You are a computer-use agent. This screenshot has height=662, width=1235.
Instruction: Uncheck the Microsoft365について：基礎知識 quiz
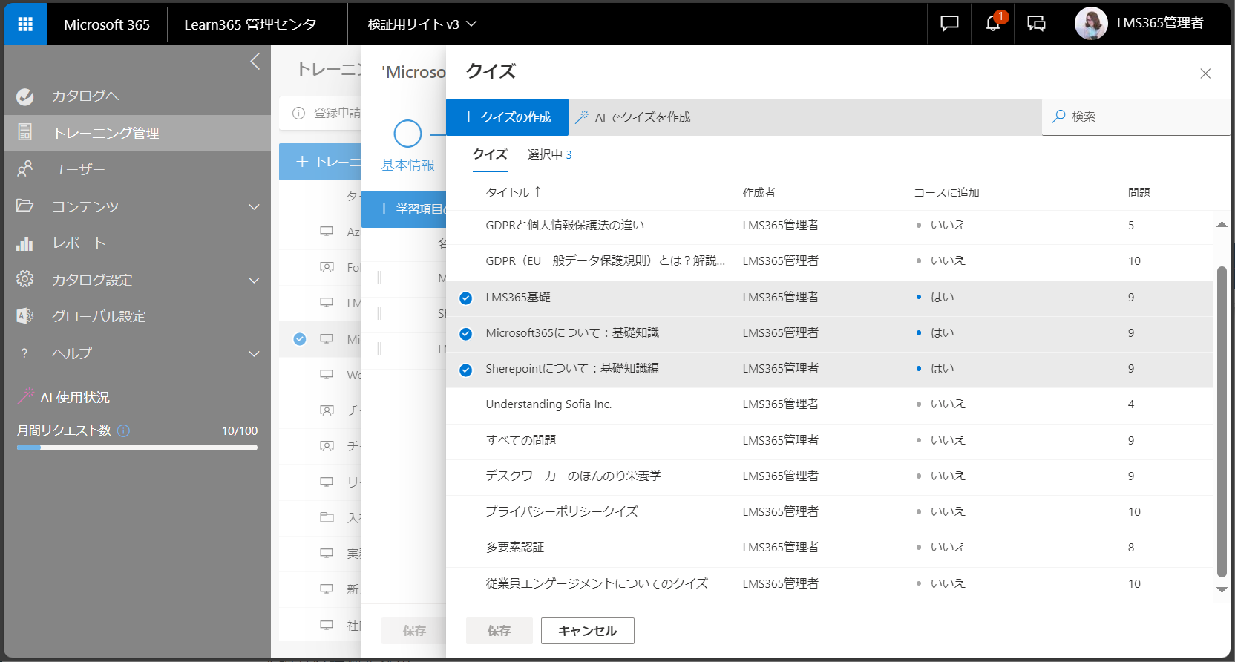click(465, 333)
